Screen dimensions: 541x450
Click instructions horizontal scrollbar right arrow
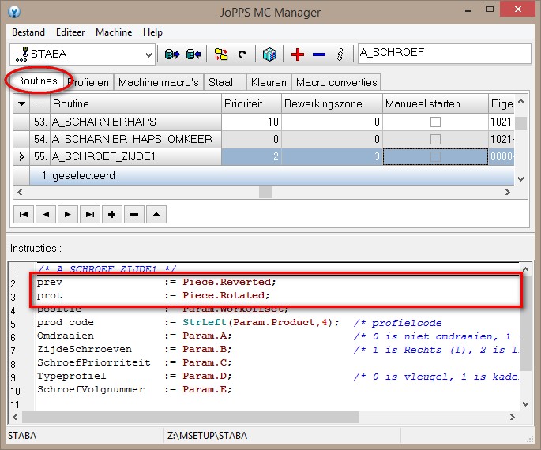(x=513, y=418)
